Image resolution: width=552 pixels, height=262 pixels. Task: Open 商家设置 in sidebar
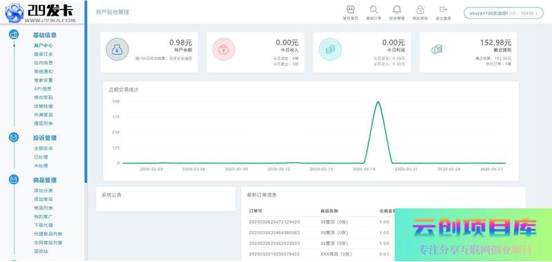(x=43, y=80)
